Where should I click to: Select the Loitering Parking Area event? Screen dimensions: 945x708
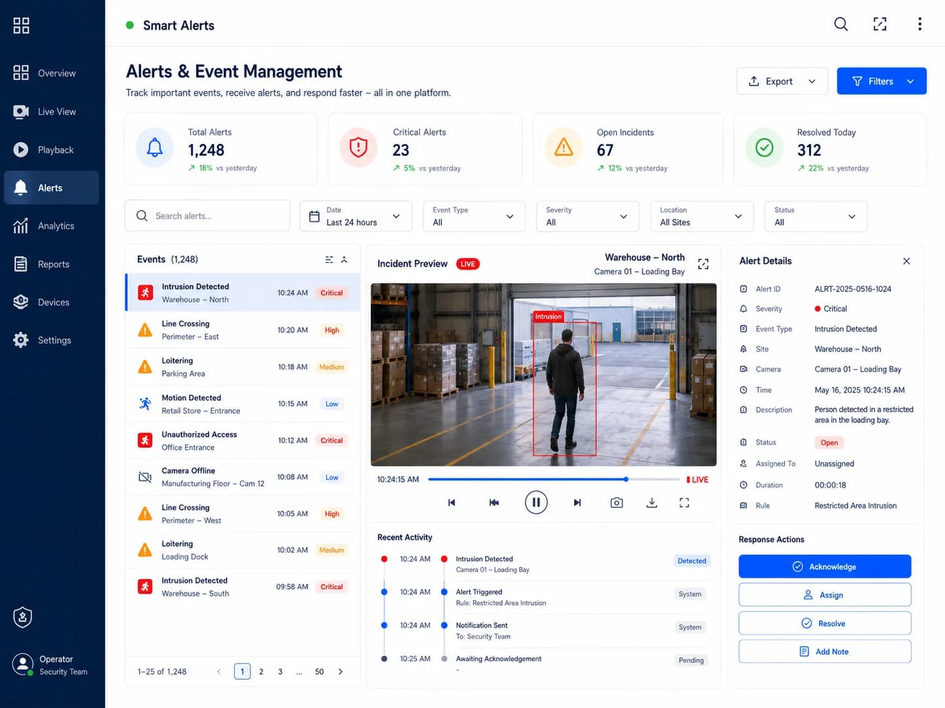click(243, 367)
